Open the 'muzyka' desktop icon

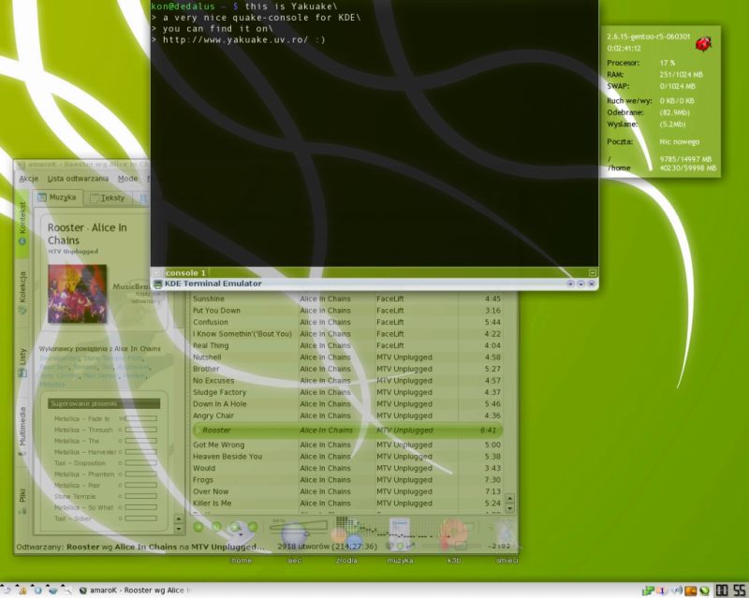401,542
